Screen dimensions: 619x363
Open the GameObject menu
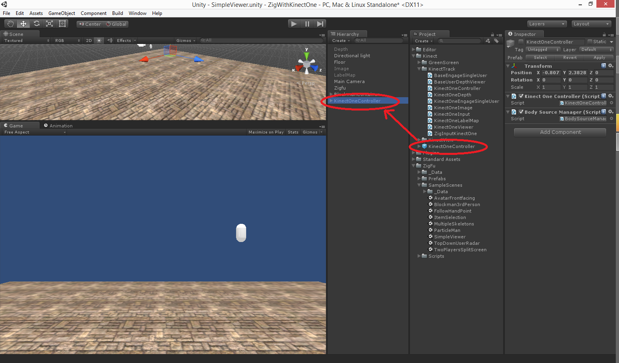pos(61,13)
